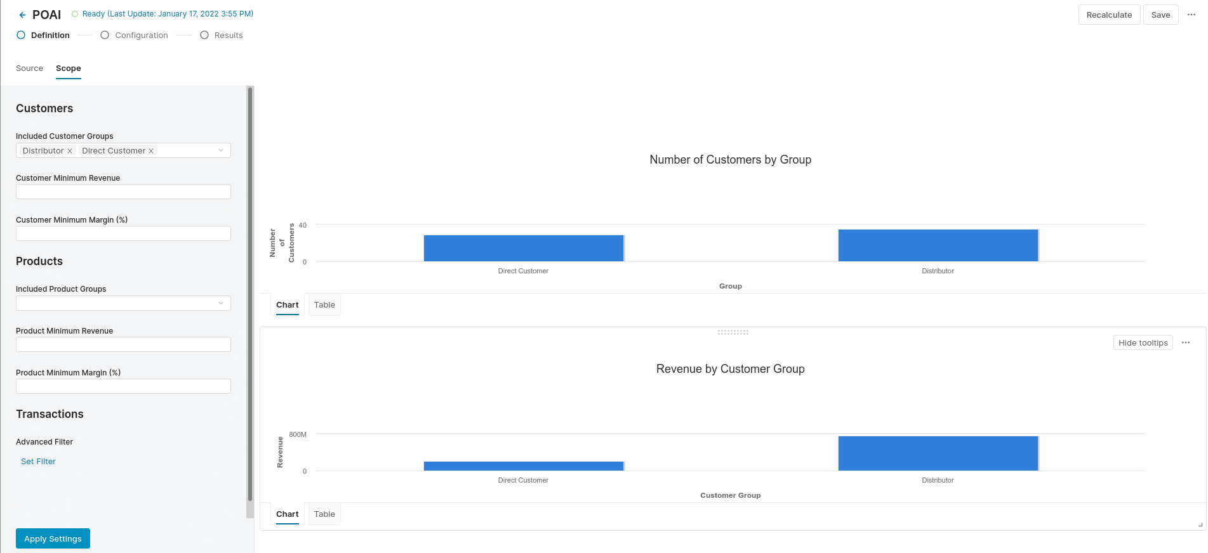Open the Revenue chart ellipsis menu

(1185, 342)
